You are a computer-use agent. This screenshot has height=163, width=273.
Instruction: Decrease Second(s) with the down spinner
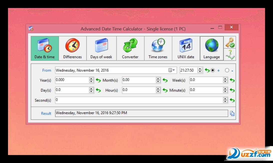point(225,102)
